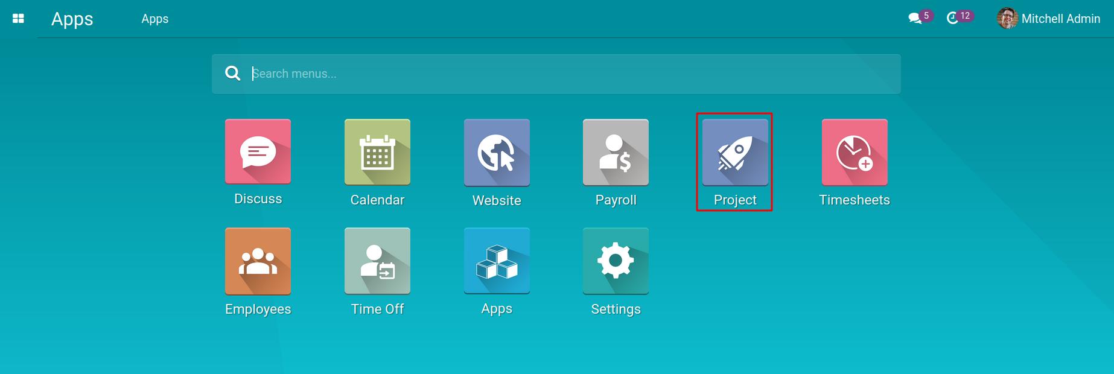Click the magnifying glass search icon

232,74
